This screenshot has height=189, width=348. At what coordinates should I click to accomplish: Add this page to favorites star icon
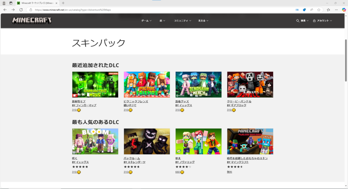pos(319,10)
